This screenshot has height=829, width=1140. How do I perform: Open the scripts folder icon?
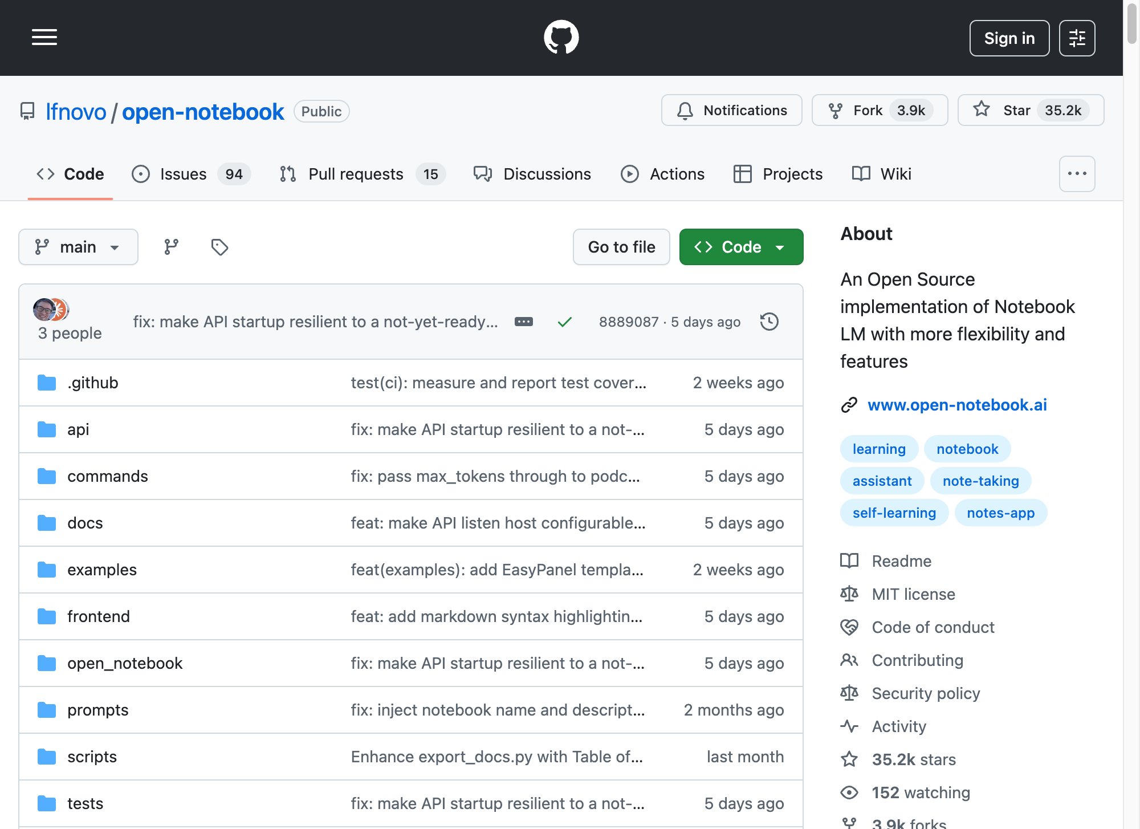[47, 757]
